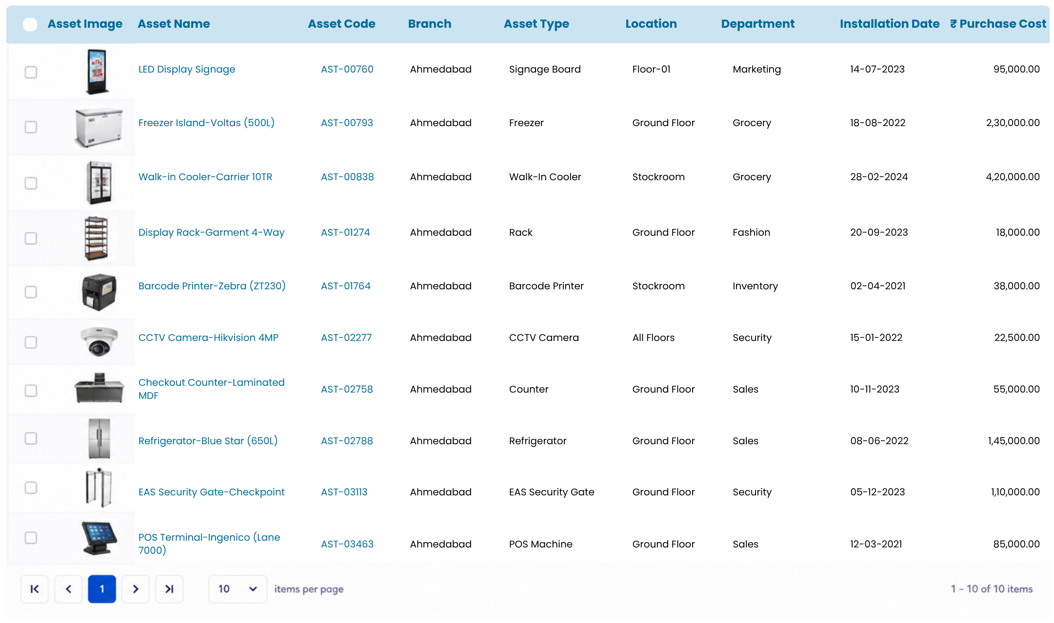Go to the previous page
1054x623 pixels.
pyautogui.click(x=68, y=589)
